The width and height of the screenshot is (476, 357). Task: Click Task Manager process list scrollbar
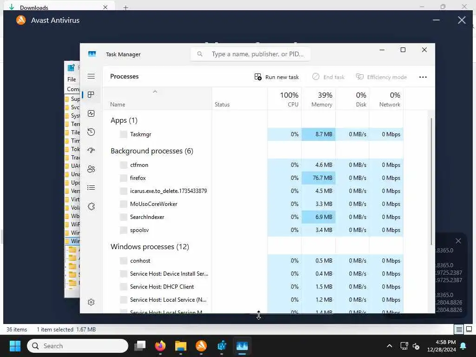(431, 181)
